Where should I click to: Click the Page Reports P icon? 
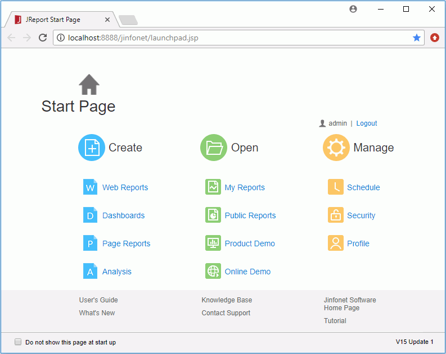tap(90, 243)
